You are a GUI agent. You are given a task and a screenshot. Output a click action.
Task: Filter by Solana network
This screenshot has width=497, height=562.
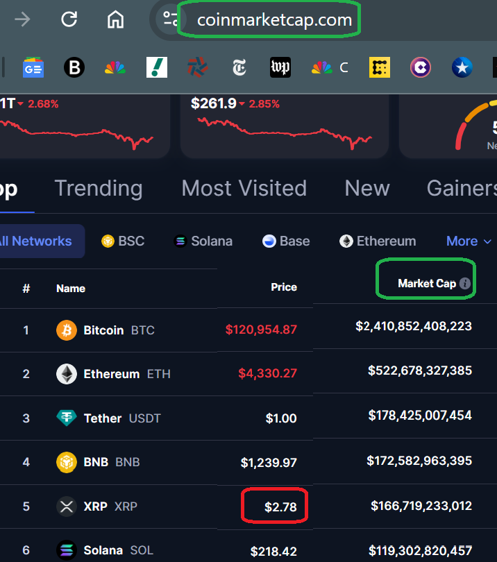[x=203, y=241]
